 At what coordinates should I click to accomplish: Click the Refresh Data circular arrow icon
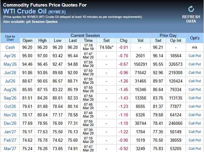[191, 9]
